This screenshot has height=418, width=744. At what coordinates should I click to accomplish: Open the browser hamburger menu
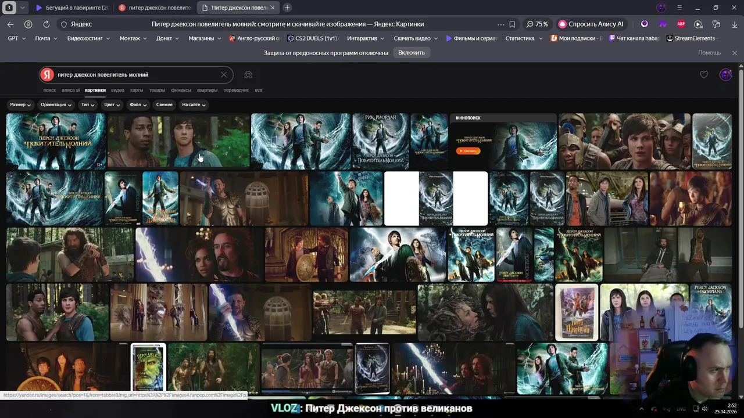coord(679,8)
